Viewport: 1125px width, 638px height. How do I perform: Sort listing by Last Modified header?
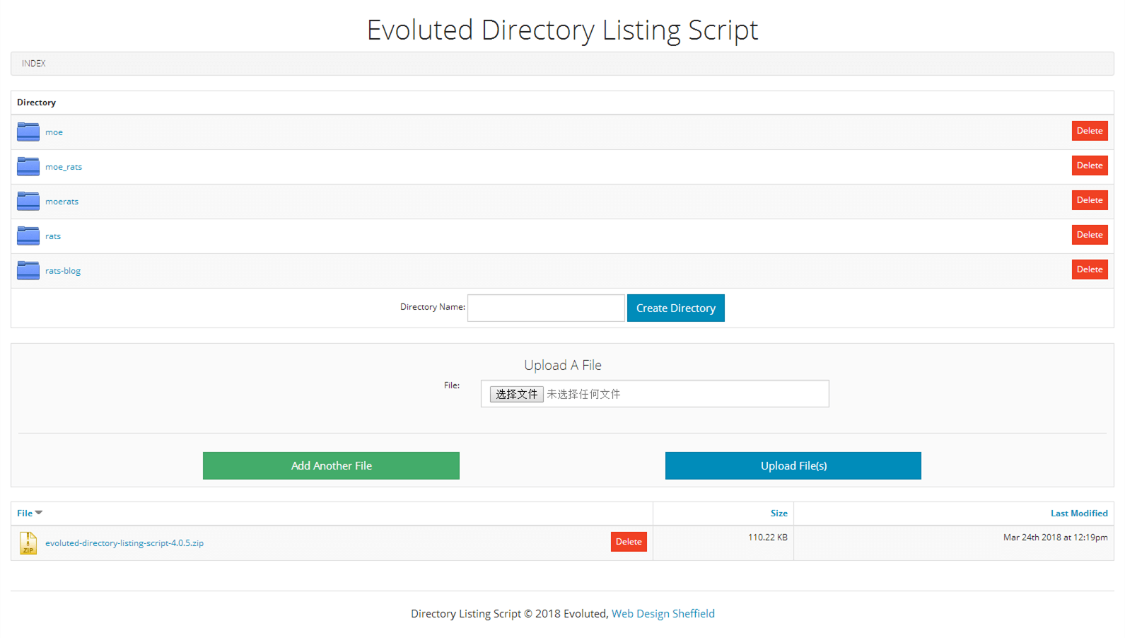tap(1078, 514)
